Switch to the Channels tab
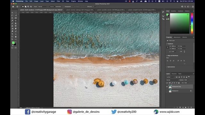This screenshot has height=115, width=205. click(174, 74)
